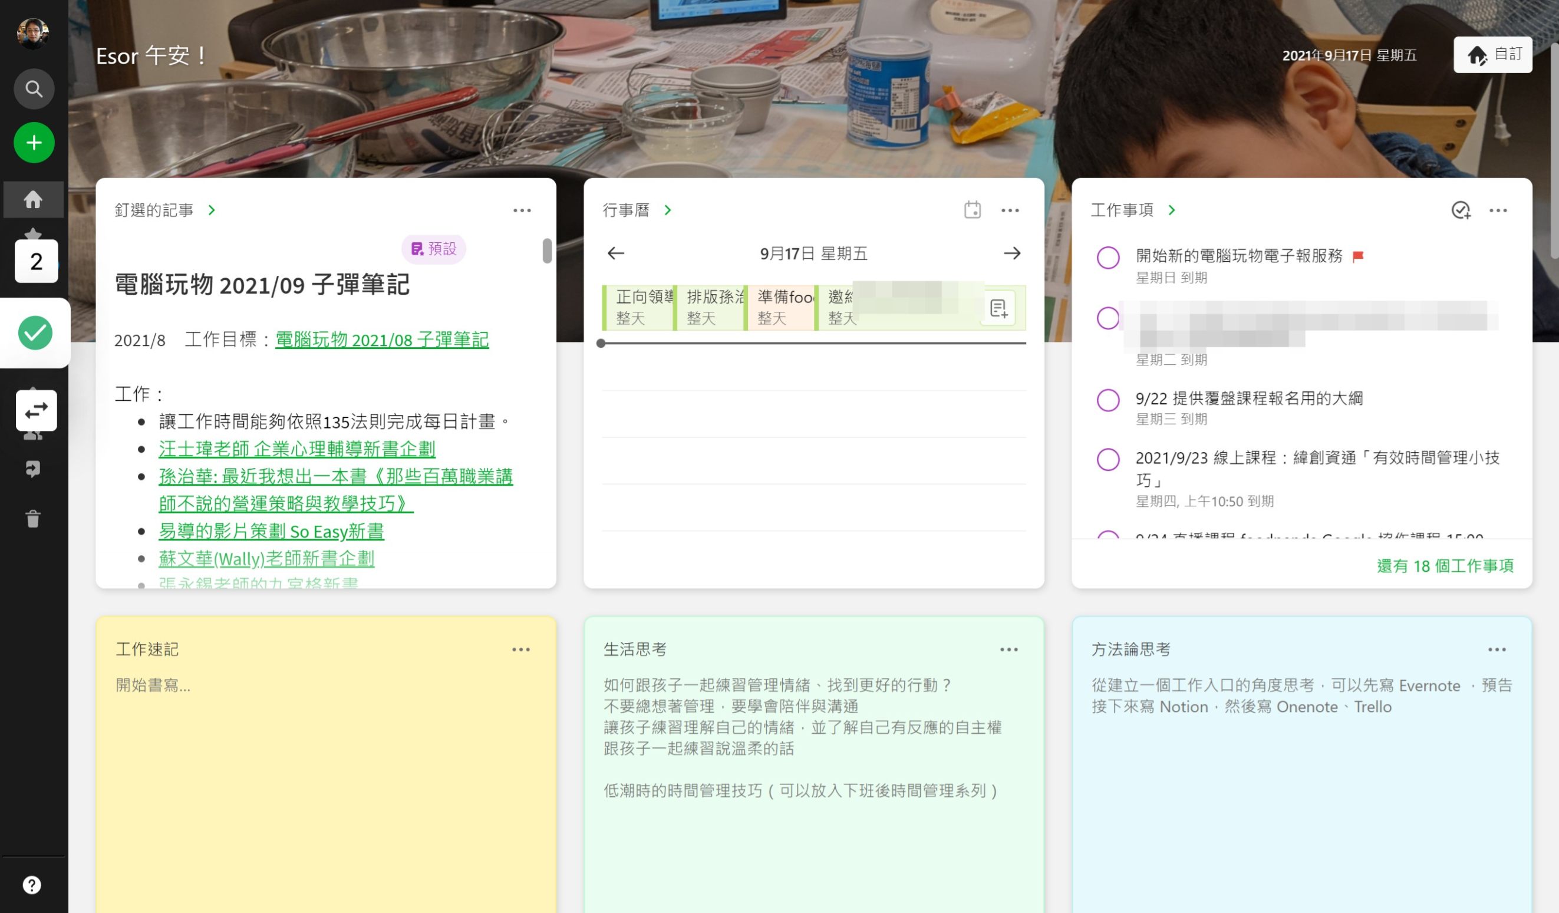
Task: Expand 釘選的記事 via its arrow
Action: pos(212,210)
